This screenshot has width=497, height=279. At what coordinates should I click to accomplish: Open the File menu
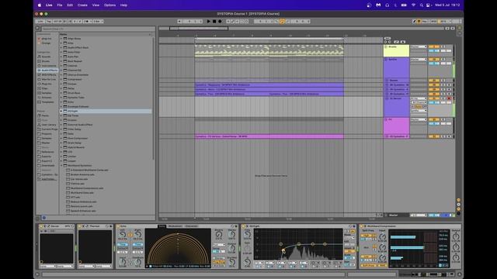[x=60, y=5]
